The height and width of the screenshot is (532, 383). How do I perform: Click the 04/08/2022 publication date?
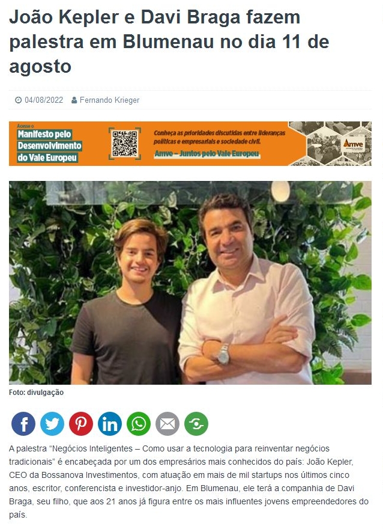(44, 100)
